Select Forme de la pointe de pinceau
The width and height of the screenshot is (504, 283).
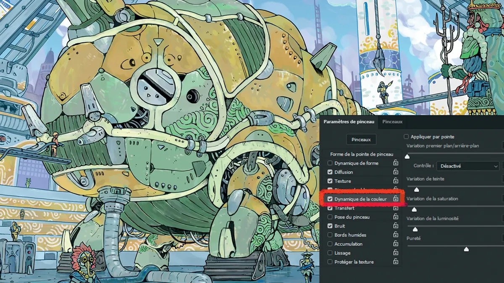(362, 154)
